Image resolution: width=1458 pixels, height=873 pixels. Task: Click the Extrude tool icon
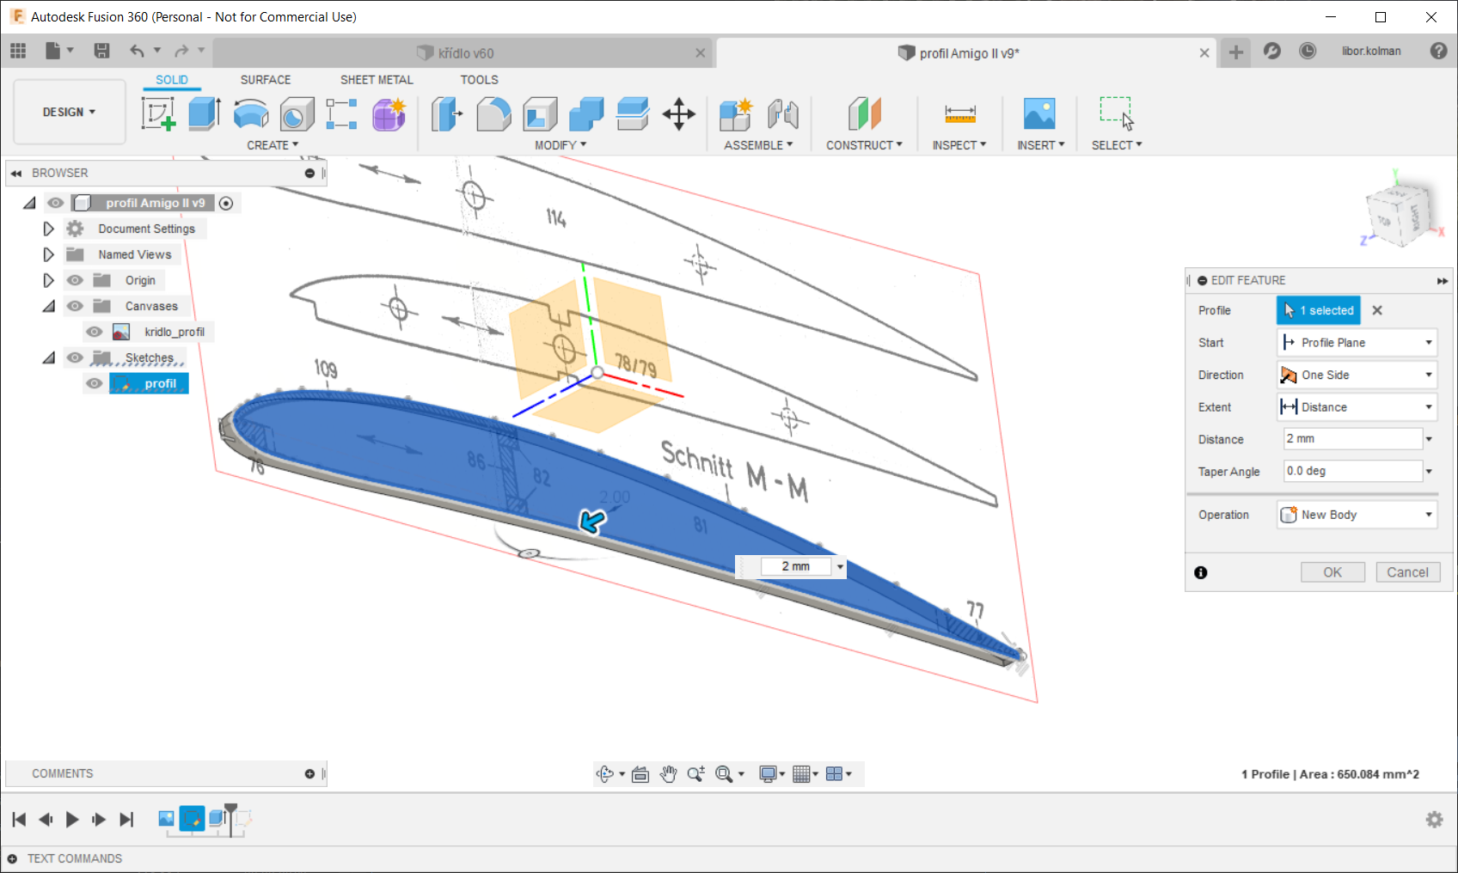[205, 113]
